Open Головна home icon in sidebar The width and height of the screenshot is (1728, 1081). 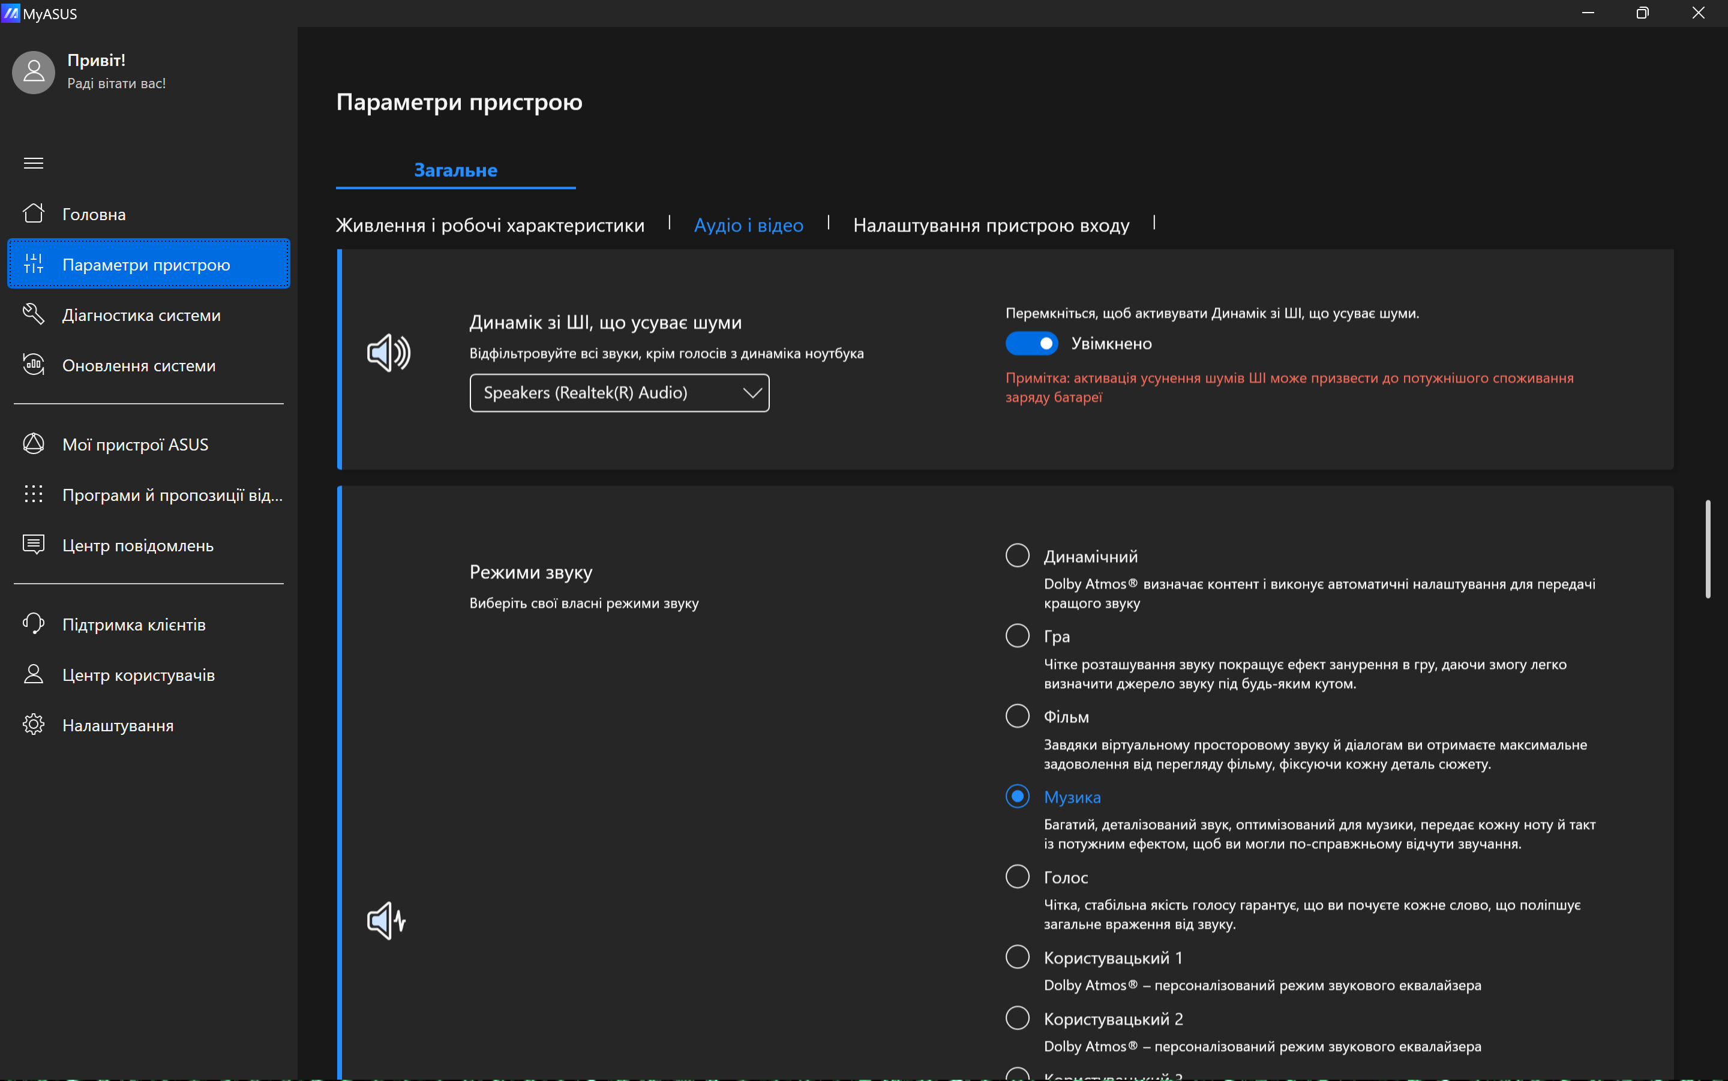(x=33, y=214)
